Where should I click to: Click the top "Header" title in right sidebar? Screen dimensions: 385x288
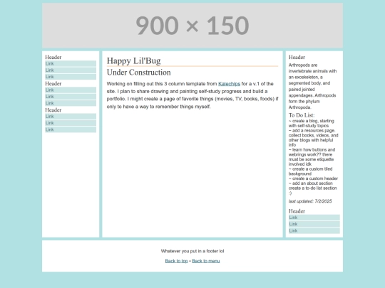click(x=297, y=58)
